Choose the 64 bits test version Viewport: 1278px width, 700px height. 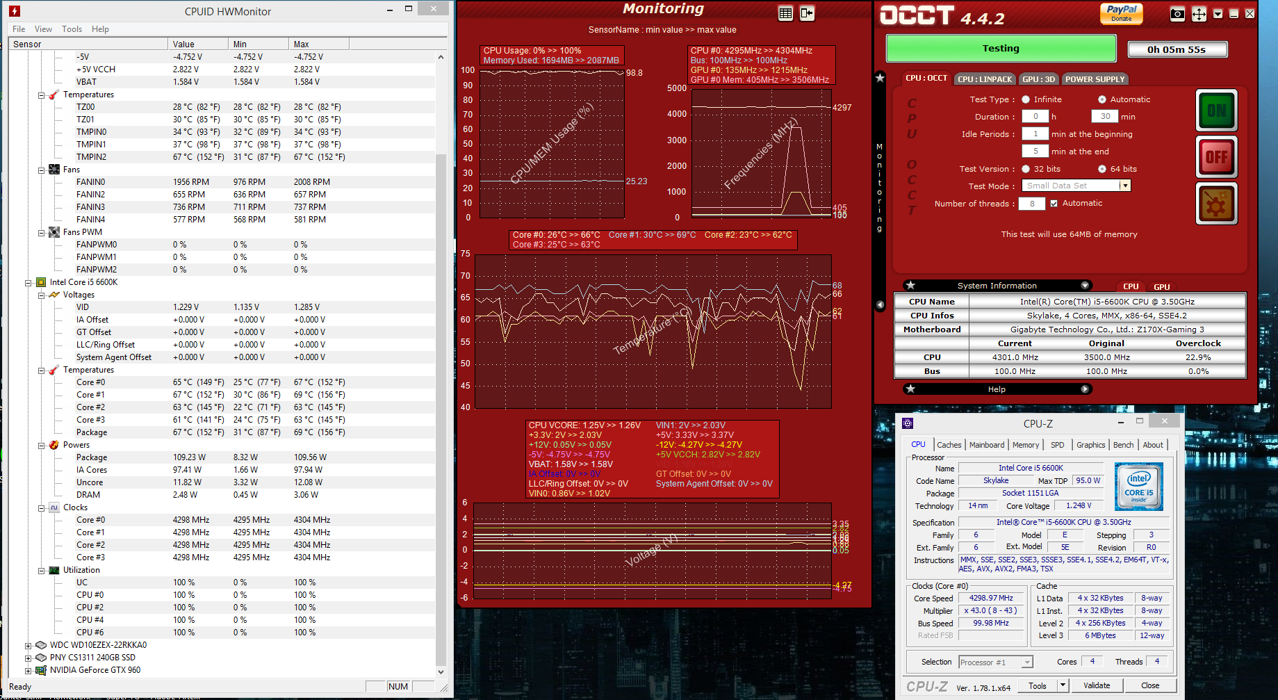point(1102,169)
